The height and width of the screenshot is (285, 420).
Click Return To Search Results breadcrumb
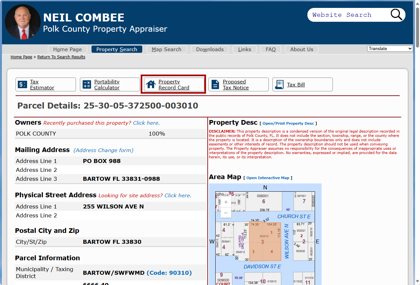[61, 57]
